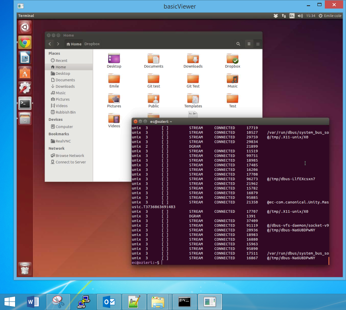Select the Emile folder
The image size is (346, 310).
point(114,81)
